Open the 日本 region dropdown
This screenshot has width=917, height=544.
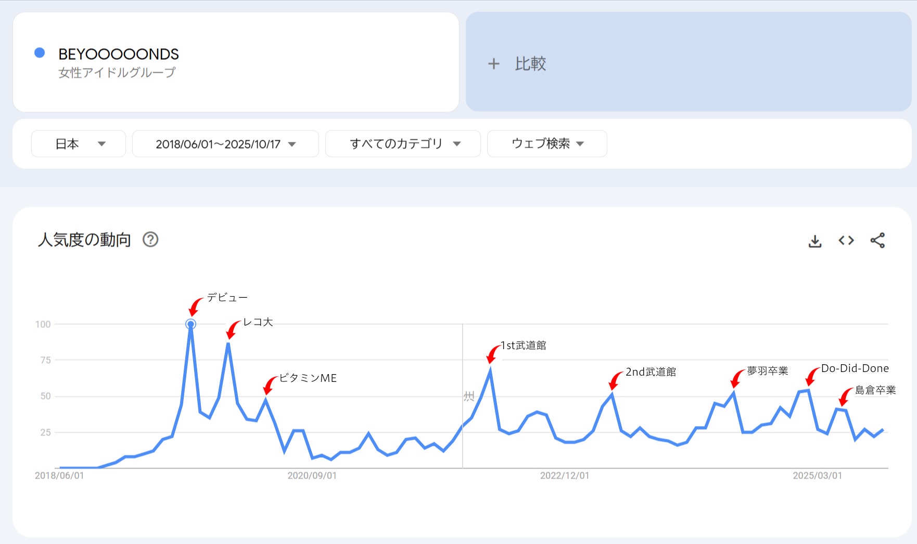click(x=79, y=144)
